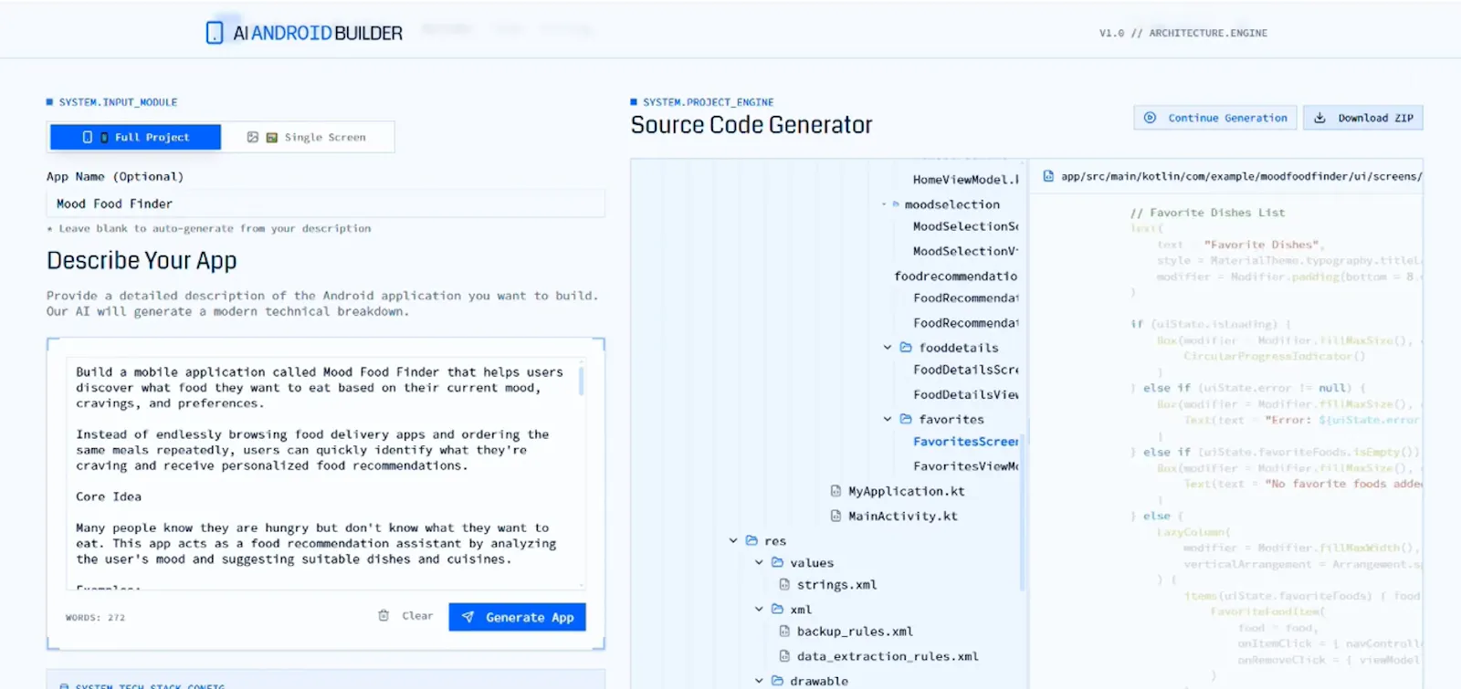Click the values folder icon

click(x=777, y=563)
